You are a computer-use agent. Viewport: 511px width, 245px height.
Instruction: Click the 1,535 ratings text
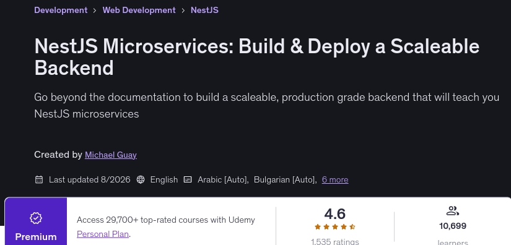[334, 242]
